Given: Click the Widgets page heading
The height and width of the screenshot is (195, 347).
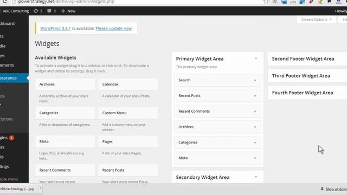Looking at the screenshot, I should pos(47,43).
